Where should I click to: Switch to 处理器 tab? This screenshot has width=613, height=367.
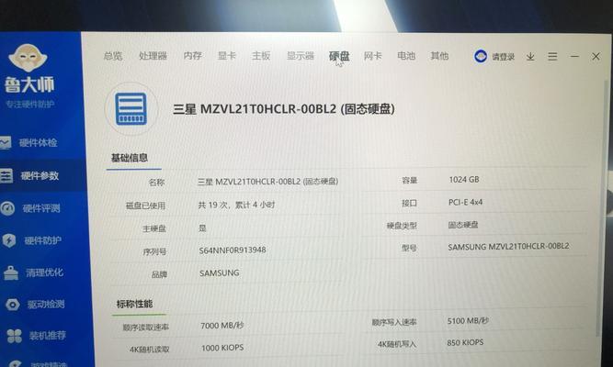click(153, 56)
